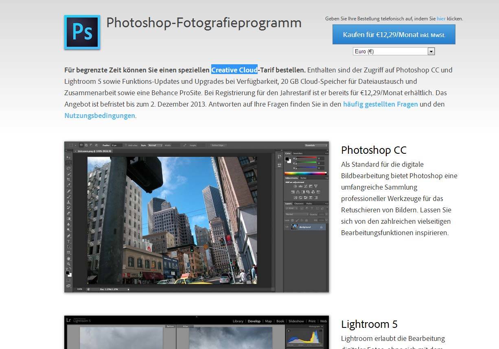Click the Background layer lock icon
The height and width of the screenshot is (349, 499).
point(321,227)
